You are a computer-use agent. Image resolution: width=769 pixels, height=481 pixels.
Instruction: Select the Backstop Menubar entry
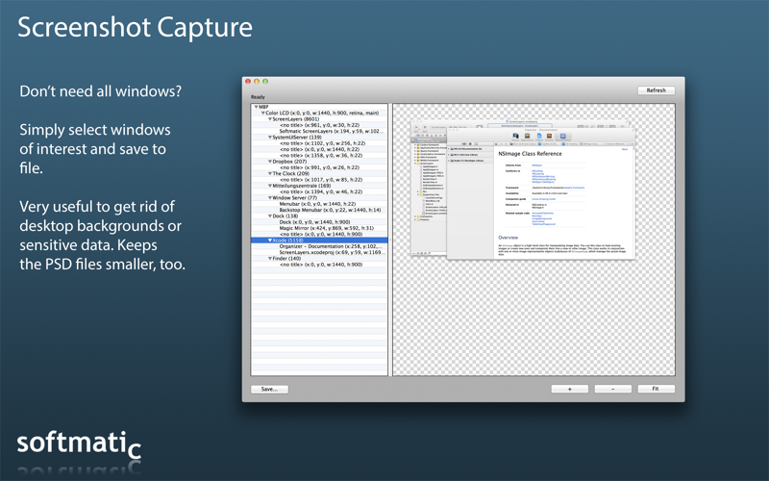point(319,210)
